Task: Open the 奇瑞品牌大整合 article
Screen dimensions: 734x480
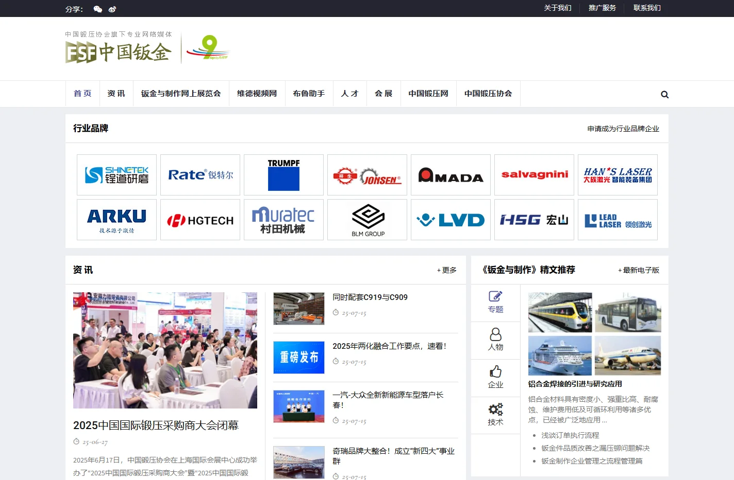Action: point(394,456)
